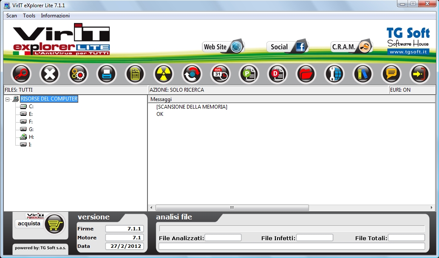Viewport: 439px width, 258px height.
Task: Click the red D document icon
Action: (277, 74)
